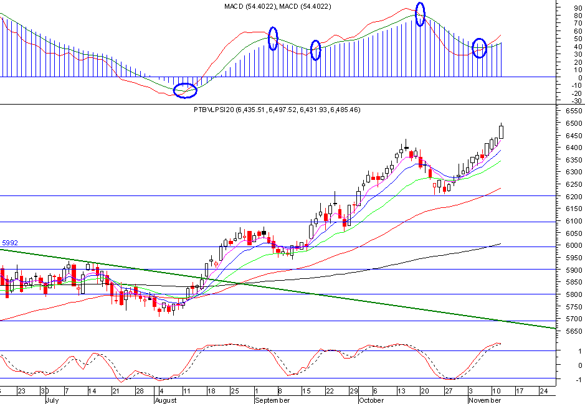
Task: Select the September month label
Action: [x=272, y=400]
